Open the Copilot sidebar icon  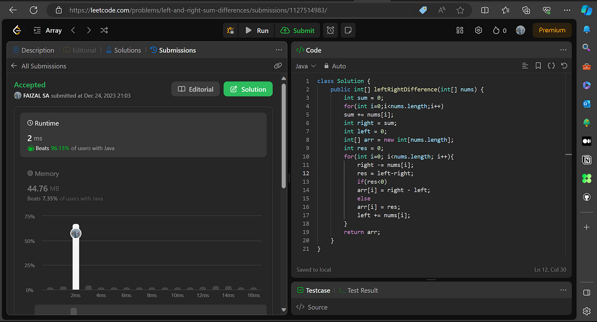586,10
